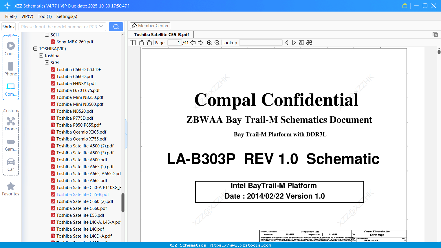The width and height of the screenshot is (441, 248).
Task: Find previous lookup match
Action: pyautogui.click(x=286, y=42)
